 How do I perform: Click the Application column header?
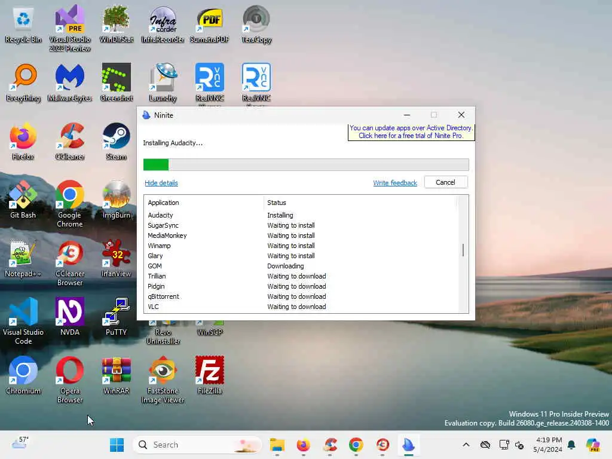click(x=203, y=203)
